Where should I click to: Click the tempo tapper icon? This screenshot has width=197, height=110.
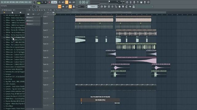(127, 6)
